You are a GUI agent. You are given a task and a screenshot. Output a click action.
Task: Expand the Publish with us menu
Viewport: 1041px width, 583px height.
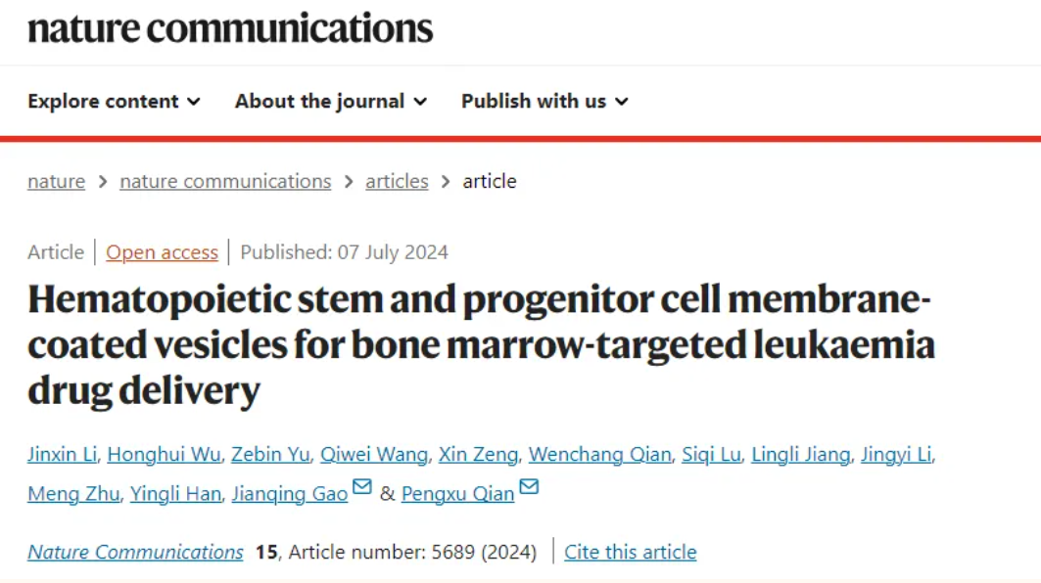(x=544, y=102)
